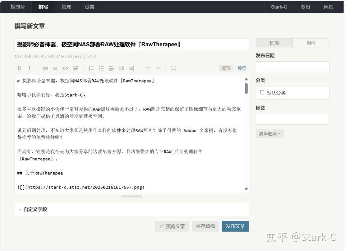
Task: Insert an image with the picture icon
Action: [75, 68]
